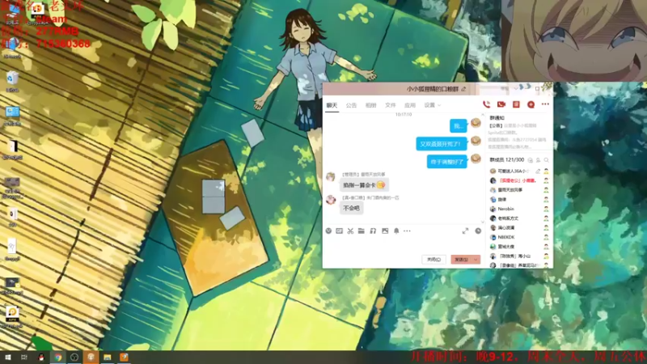Open File Explorer from the taskbar

pyautogui.click(x=108, y=358)
